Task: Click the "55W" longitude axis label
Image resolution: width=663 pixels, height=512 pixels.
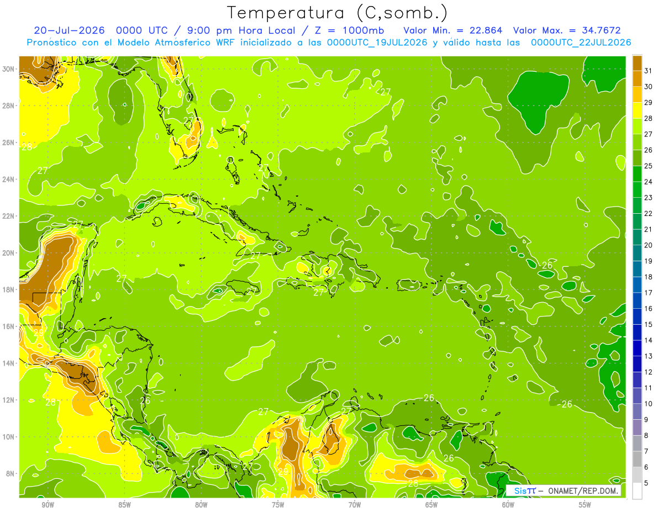Action: coord(585,505)
